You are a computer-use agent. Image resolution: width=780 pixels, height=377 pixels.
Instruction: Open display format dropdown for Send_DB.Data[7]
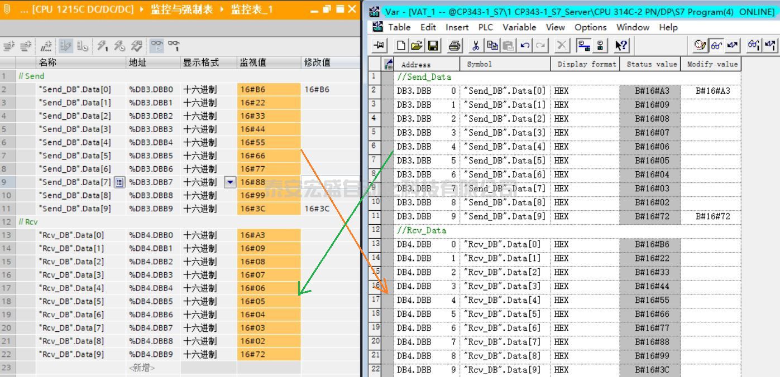[x=230, y=182]
